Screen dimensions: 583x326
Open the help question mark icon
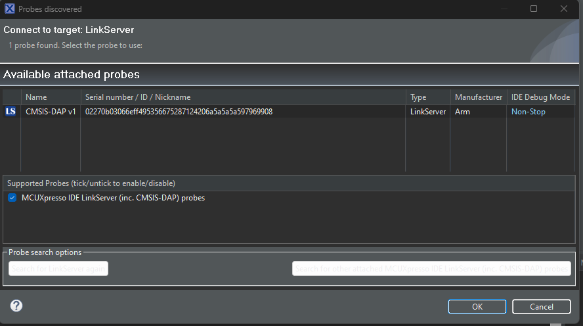coord(16,306)
